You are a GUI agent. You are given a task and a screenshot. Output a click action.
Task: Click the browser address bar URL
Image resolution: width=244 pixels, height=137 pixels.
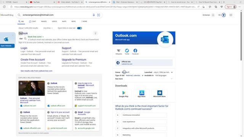pyautogui.click(x=105, y=7)
